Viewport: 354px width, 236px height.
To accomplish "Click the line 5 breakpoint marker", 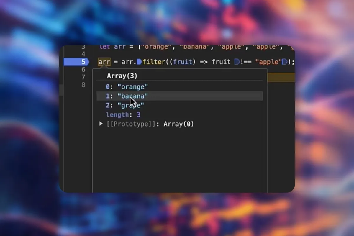I will coord(76,62).
